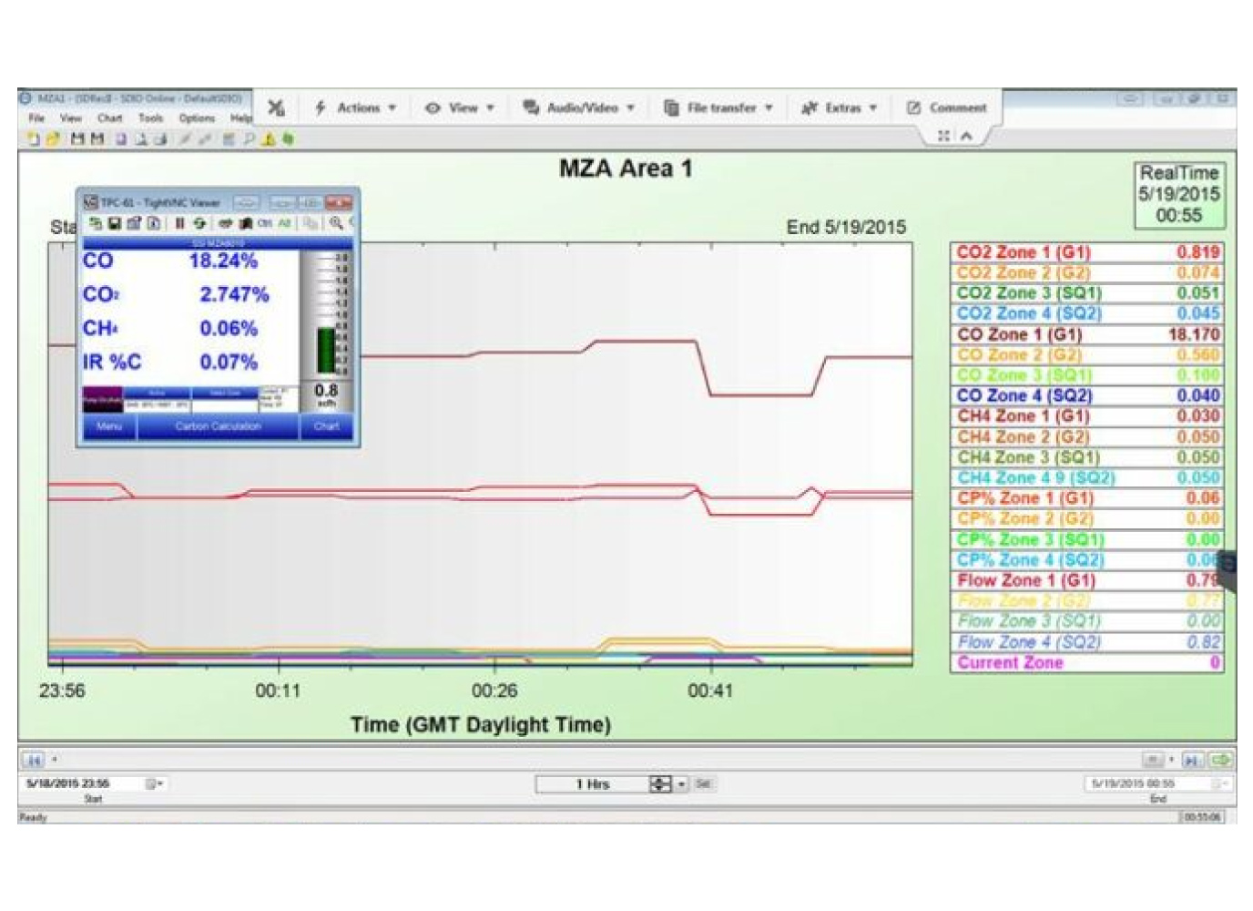Click the remote control tools icon left of Actions
Image resolution: width=1253 pixels, height=911 pixels.
[x=276, y=107]
